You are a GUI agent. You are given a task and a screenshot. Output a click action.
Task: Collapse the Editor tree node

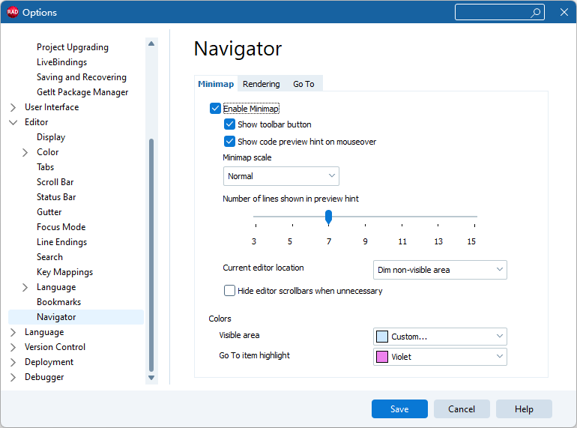[x=13, y=122]
